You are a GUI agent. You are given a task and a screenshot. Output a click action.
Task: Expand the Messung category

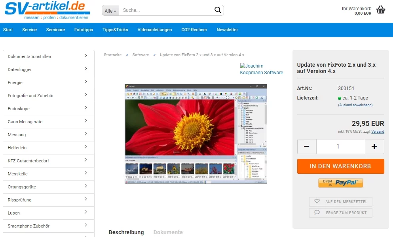click(49, 134)
